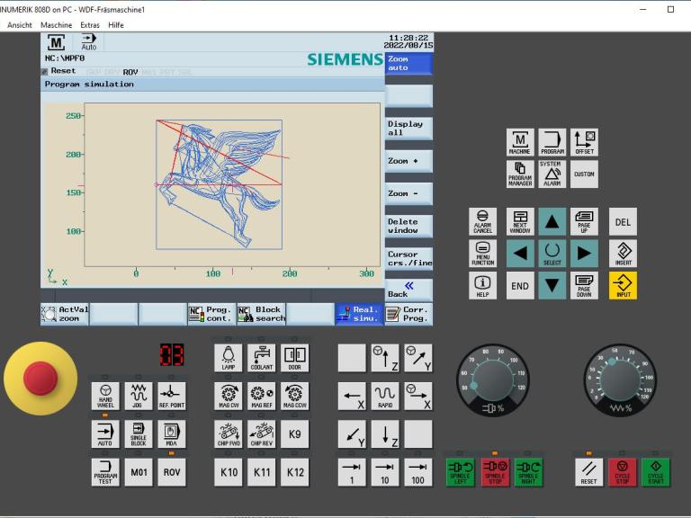Toggle Single Block mode
Image resolution: width=691 pixels, height=518 pixels.
pyautogui.click(x=139, y=433)
